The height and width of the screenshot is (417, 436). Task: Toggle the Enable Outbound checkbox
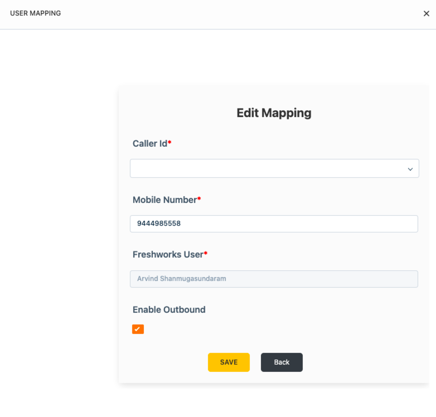138,329
